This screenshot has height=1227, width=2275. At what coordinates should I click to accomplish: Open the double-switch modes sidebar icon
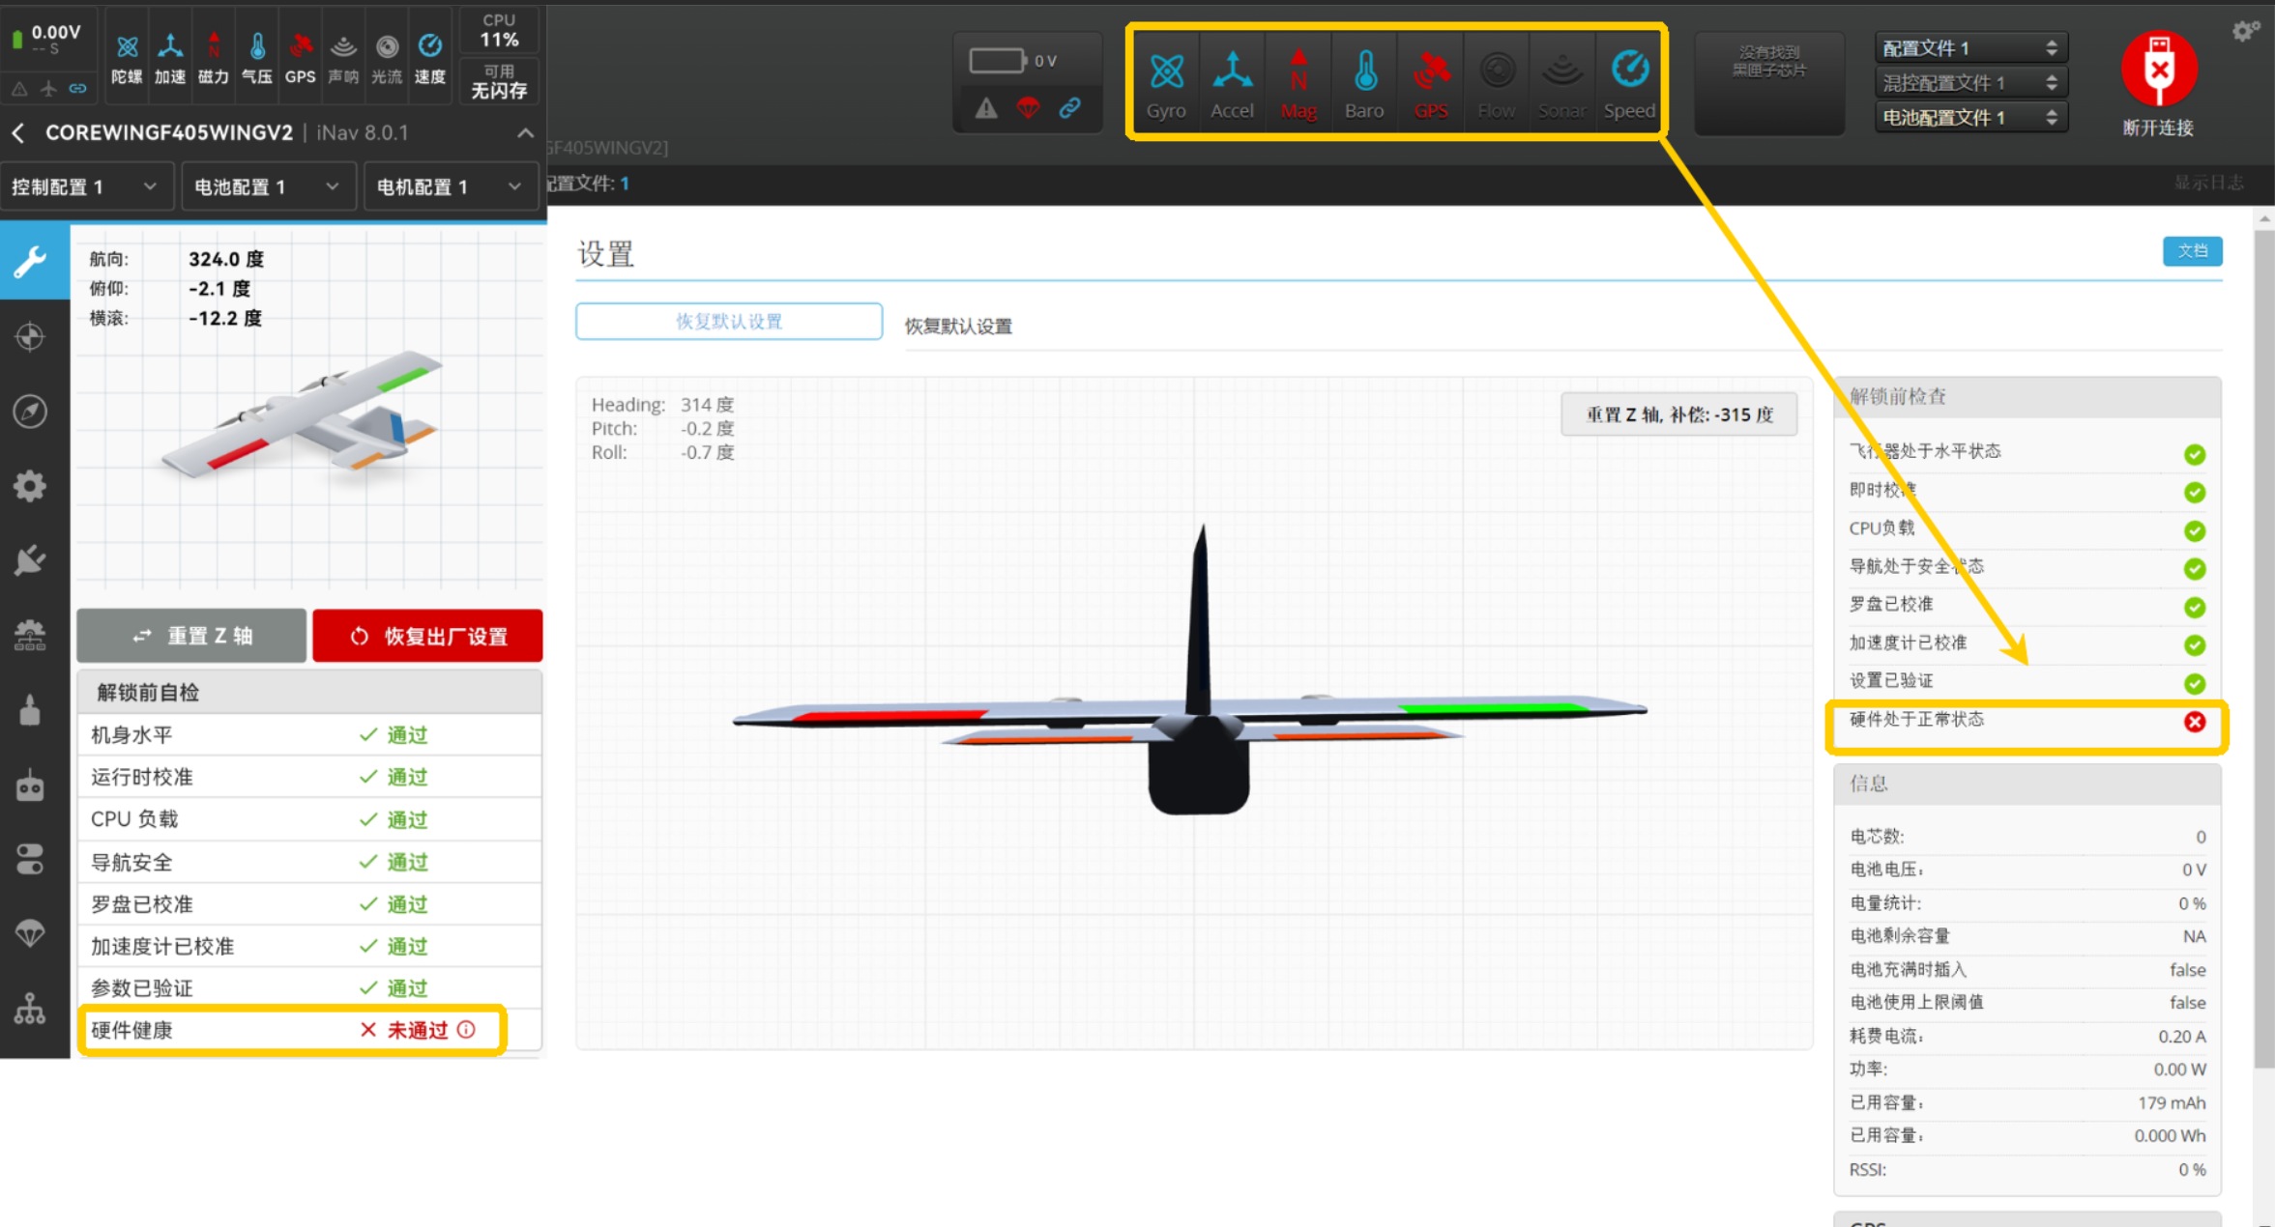(x=31, y=860)
